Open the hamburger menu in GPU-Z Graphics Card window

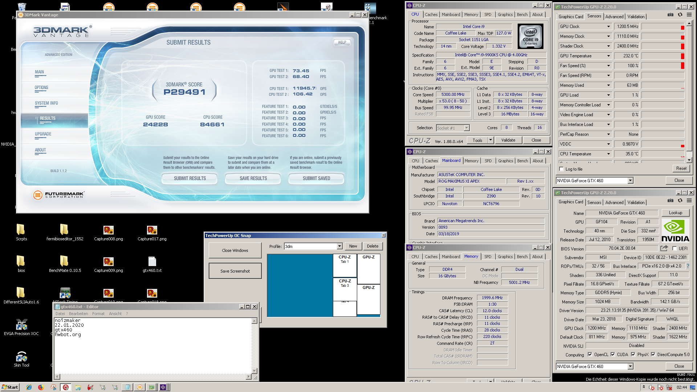[689, 200]
